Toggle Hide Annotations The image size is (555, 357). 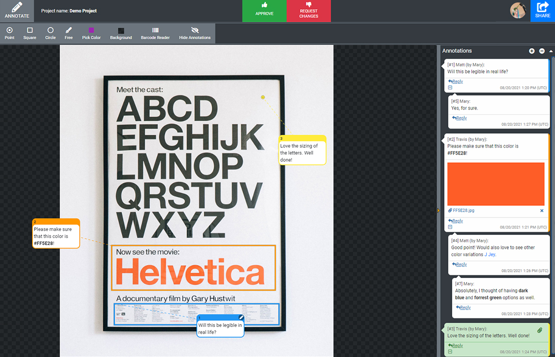(195, 33)
